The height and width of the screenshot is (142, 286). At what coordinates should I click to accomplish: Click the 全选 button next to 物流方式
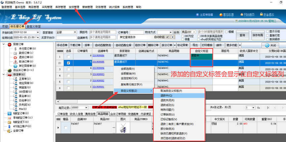(x=176, y=32)
